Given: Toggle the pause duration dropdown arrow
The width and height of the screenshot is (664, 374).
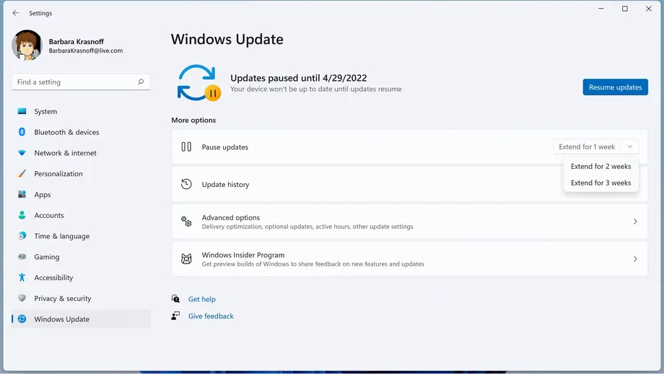Looking at the screenshot, I should coord(630,147).
